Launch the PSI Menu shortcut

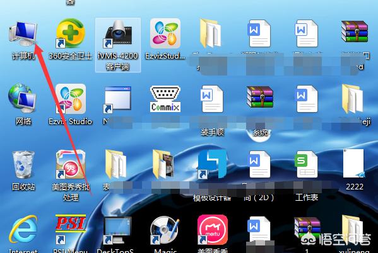pos(71,230)
